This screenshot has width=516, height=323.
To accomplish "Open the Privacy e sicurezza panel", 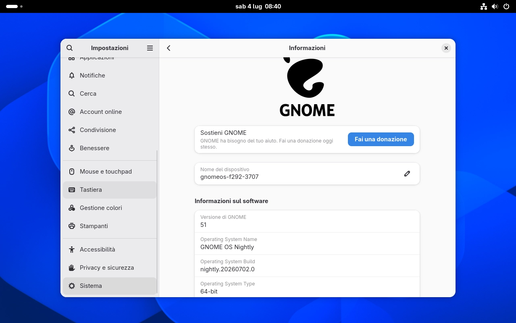I will tap(110, 268).
